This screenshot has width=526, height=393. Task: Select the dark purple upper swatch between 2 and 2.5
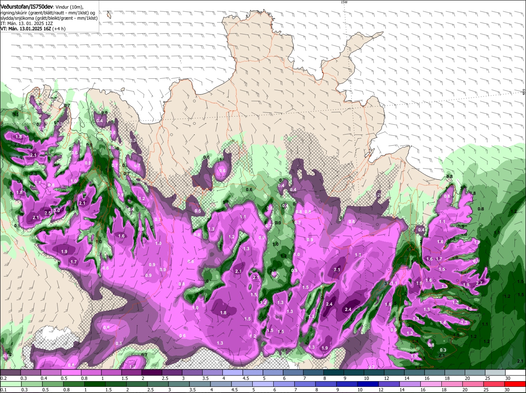(x=152, y=373)
